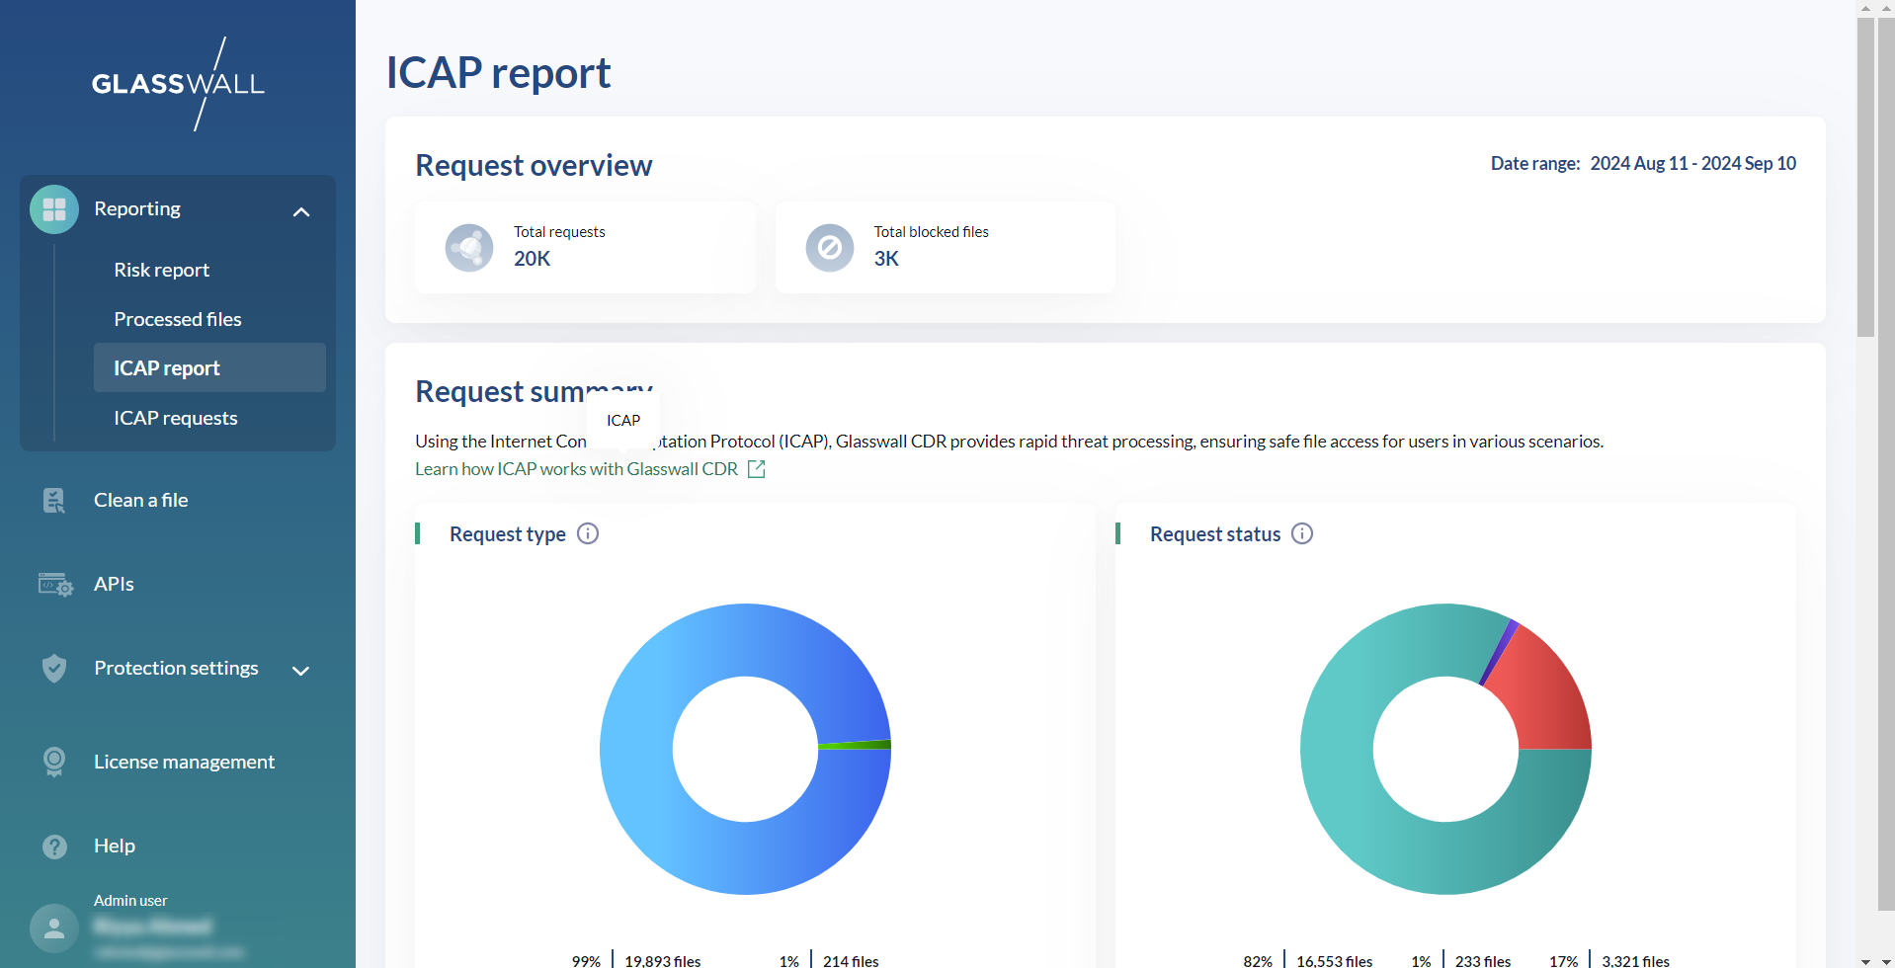The width and height of the screenshot is (1895, 968).
Task: Click the 19,893 files legend value
Action: [663, 961]
